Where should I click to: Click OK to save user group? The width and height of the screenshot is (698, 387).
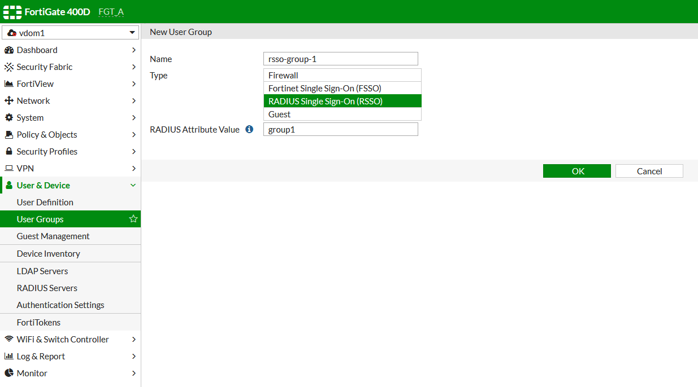click(577, 171)
